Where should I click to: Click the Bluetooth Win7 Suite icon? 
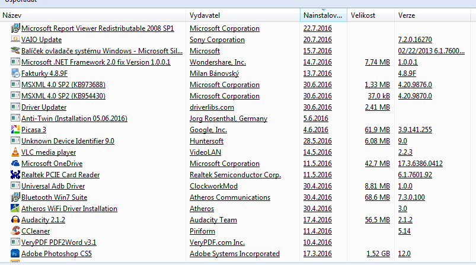click(15, 197)
